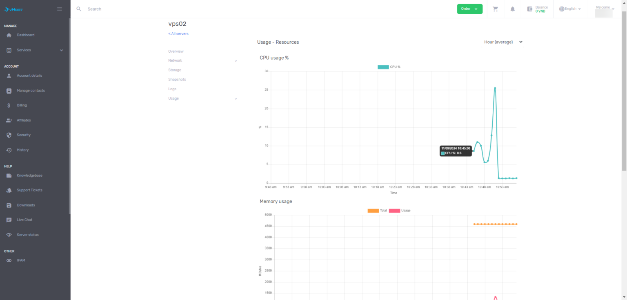Screen dimensions: 627x300
Task: Click the Account details person icon
Action: (9, 76)
